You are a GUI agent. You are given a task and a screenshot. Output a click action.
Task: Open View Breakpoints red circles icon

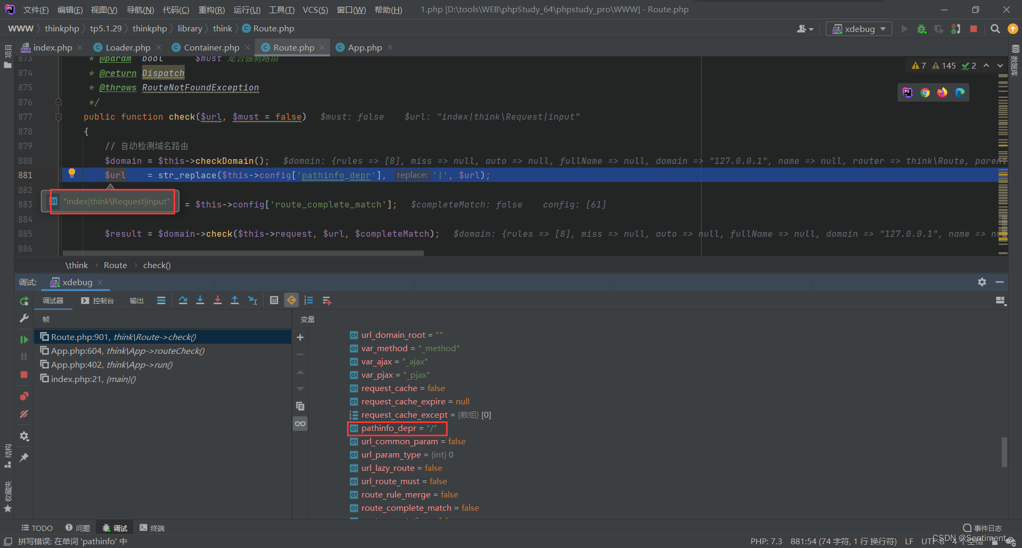tap(24, 396)
